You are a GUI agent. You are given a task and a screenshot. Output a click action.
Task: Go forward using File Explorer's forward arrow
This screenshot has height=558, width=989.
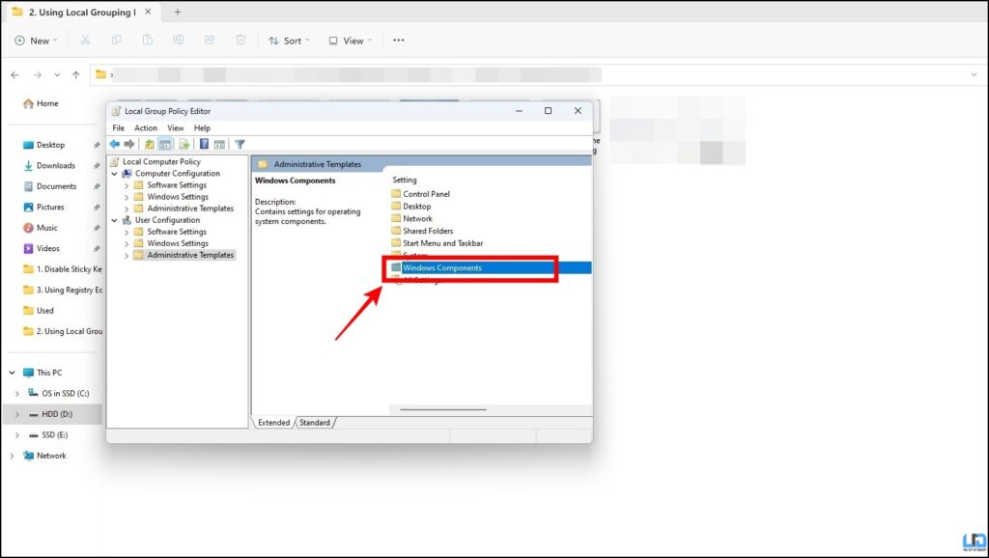click(x=38, y=75)
